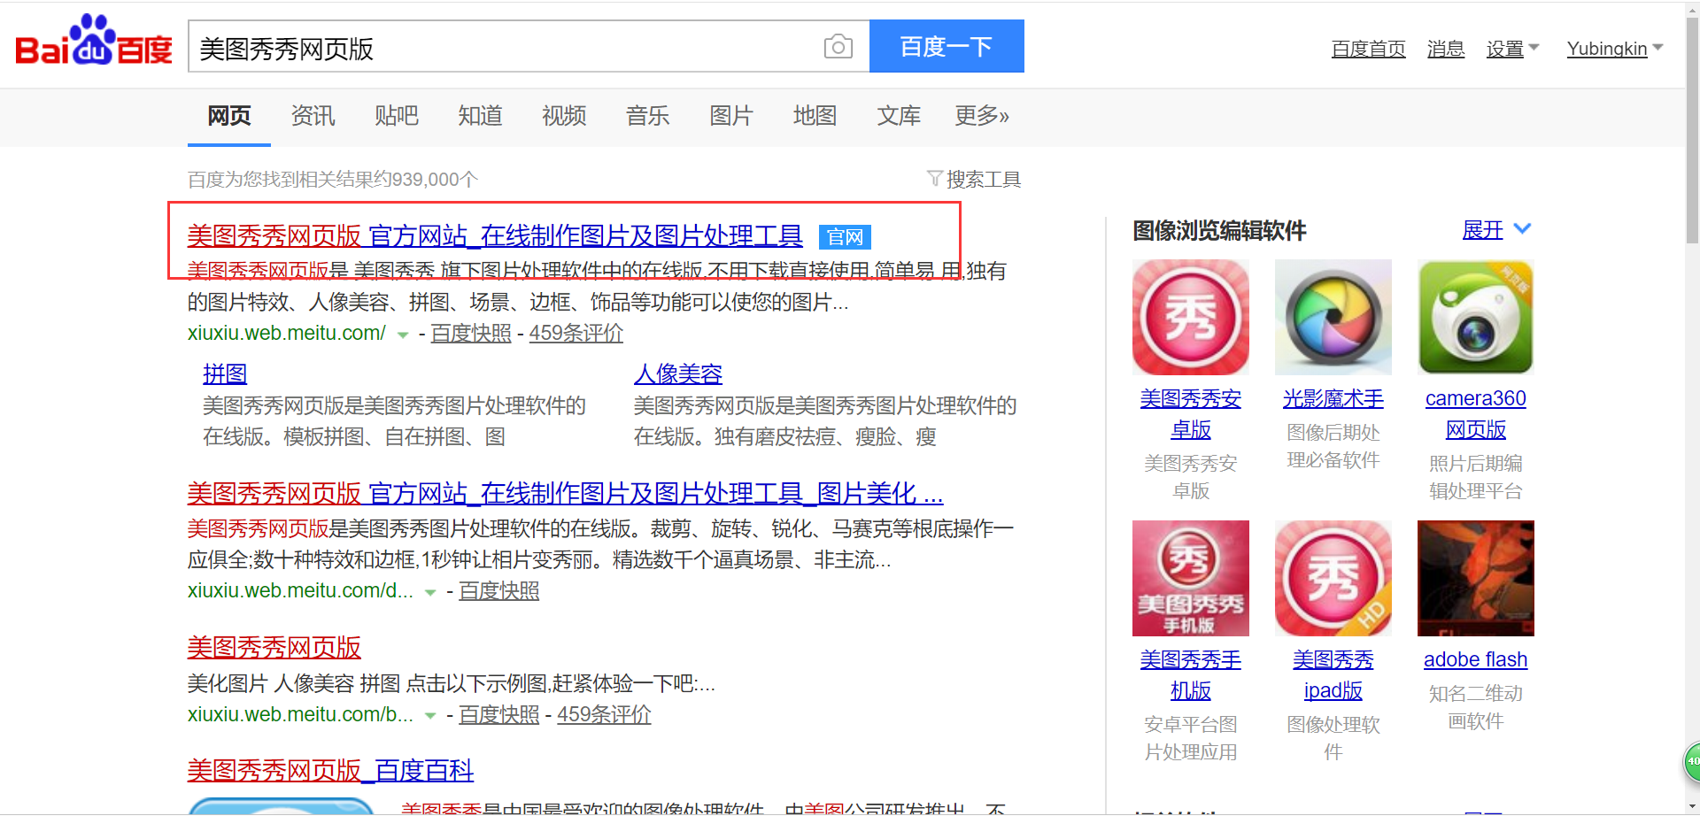
Task: Click the 搜索工具 label
Action: pyautogui.click(x=984, y=180)
